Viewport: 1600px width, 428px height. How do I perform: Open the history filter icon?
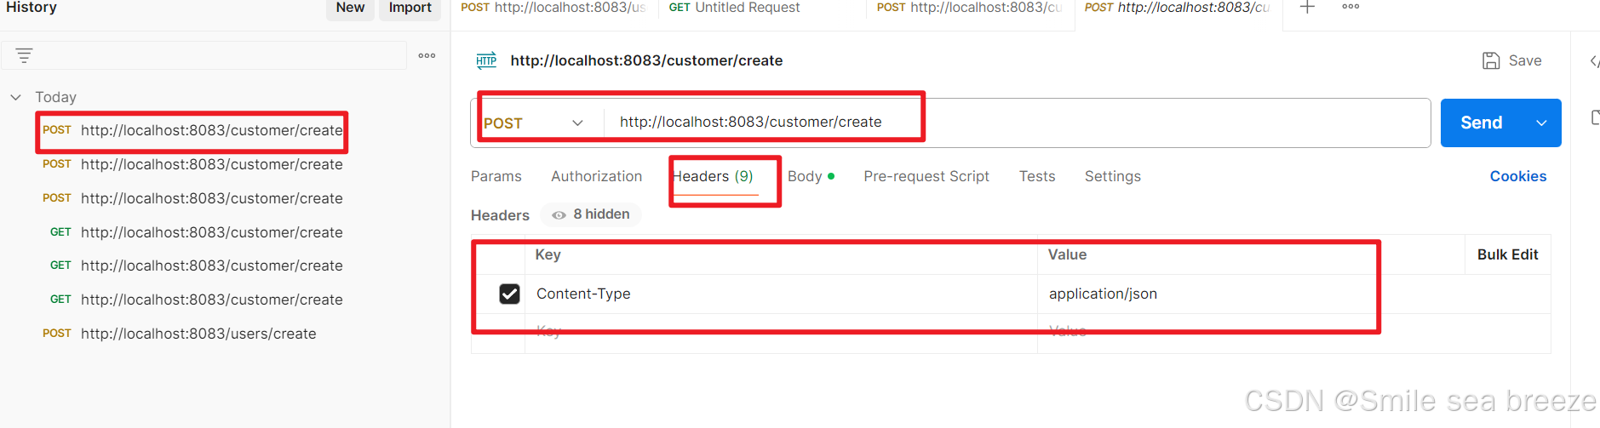coord(24,55)
